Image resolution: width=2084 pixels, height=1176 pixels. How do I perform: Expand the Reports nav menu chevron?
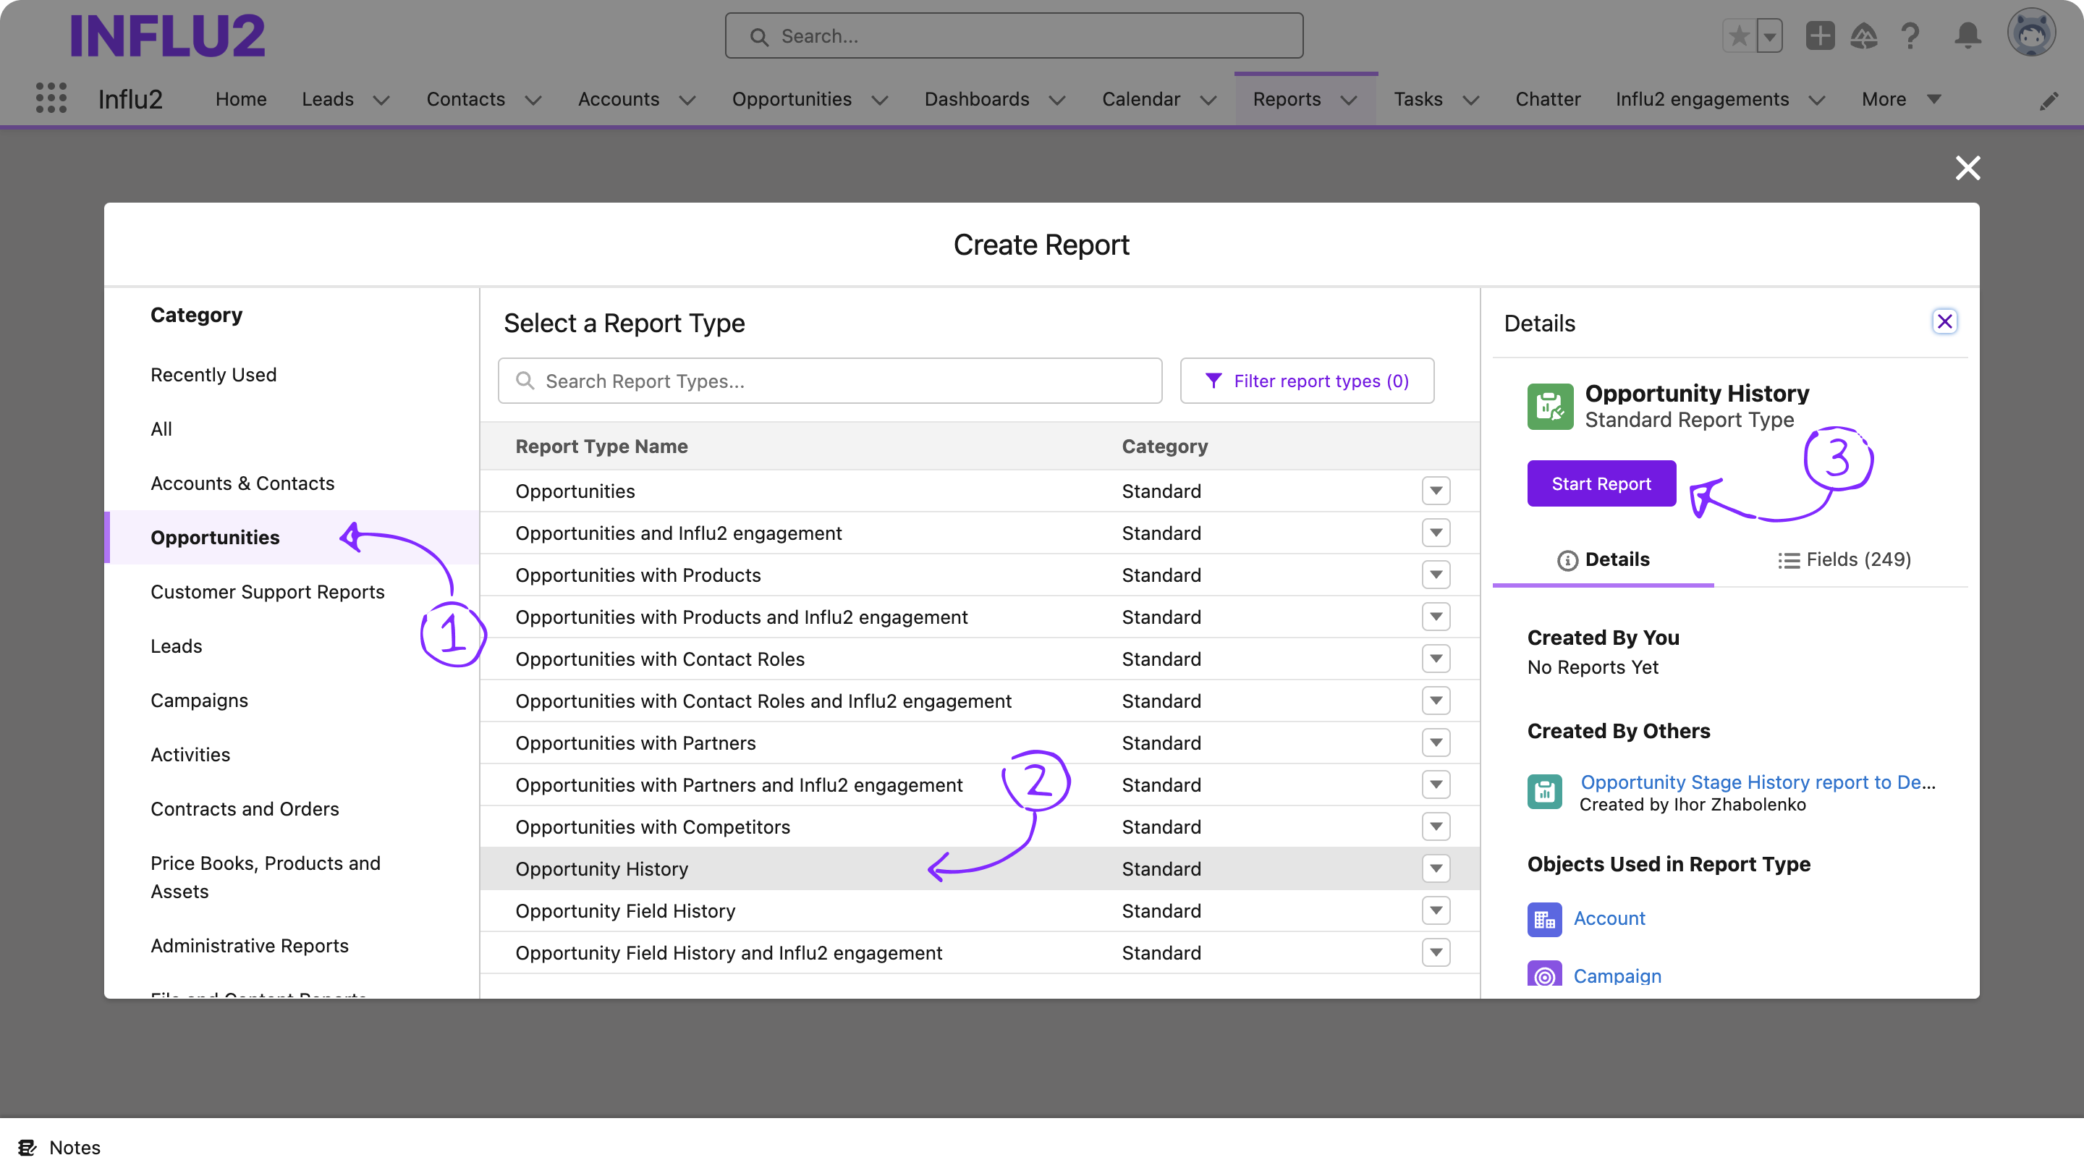click(x=1349, y=100)
